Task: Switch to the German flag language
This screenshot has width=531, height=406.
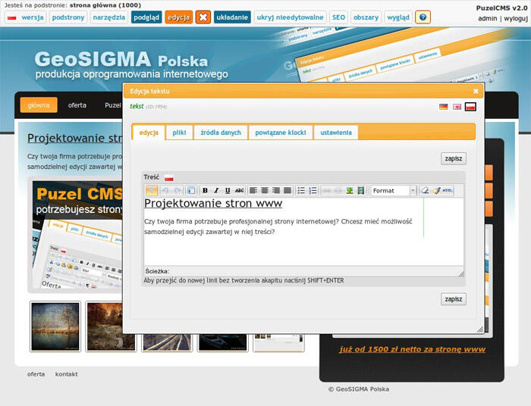Action: tap(443, 107)
